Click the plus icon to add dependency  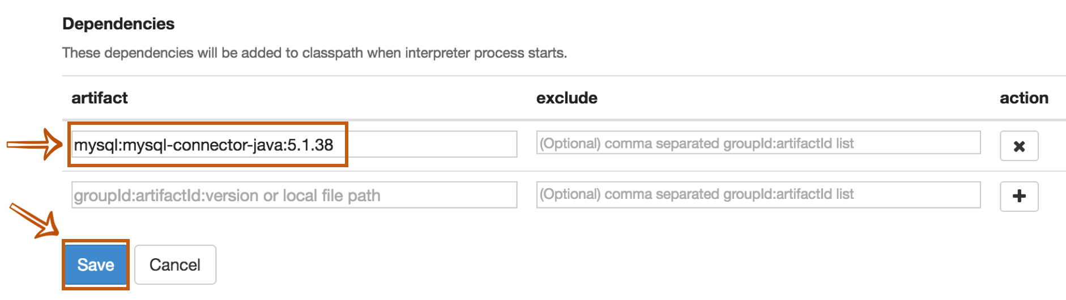pos(1018,197)
